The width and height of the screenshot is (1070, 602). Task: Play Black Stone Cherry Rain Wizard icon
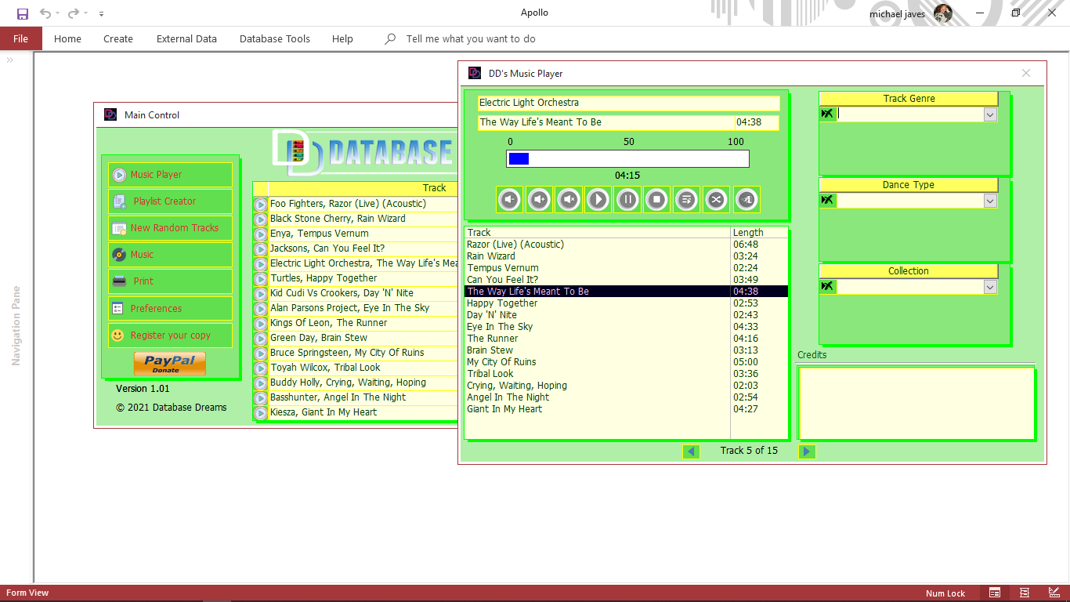261,219
